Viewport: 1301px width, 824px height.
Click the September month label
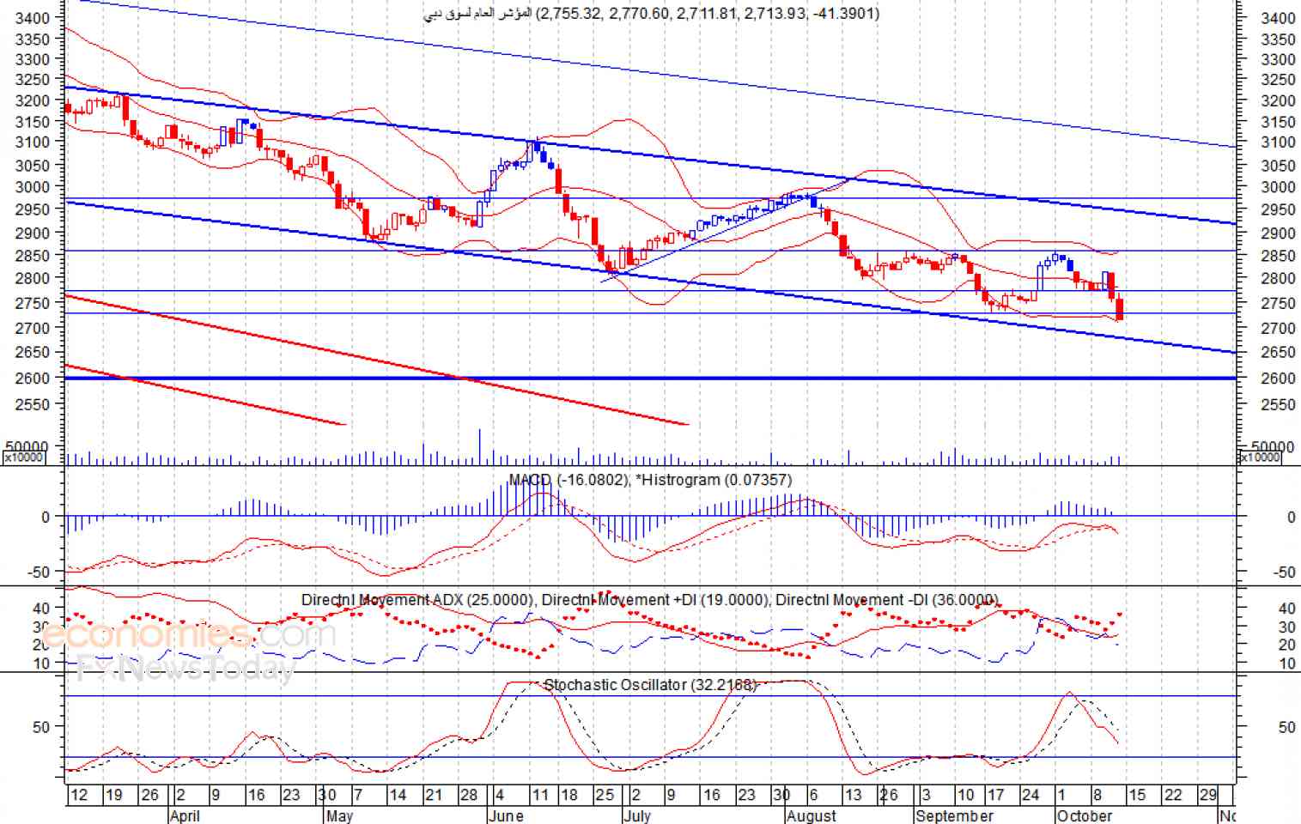[954, 815]
